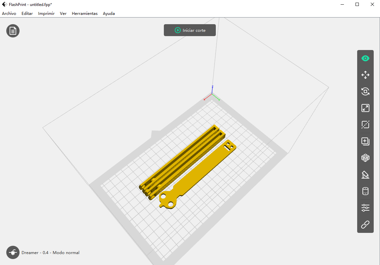The width and height of the screenshot is (380, 265).
Task: Maximize the FlashPrint window
Action: 357,4
